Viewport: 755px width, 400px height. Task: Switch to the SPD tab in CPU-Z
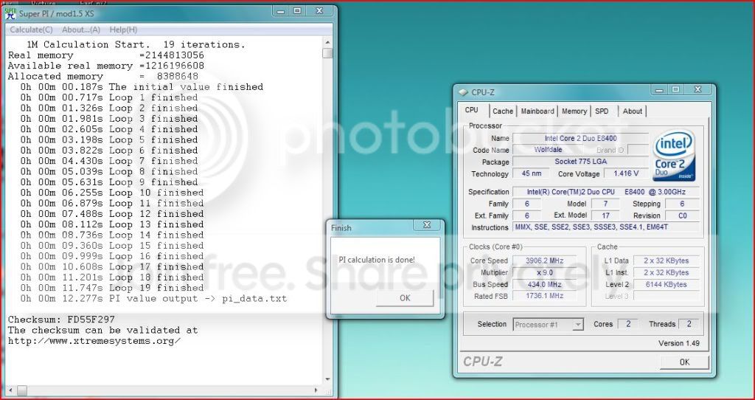click(602, 111)
